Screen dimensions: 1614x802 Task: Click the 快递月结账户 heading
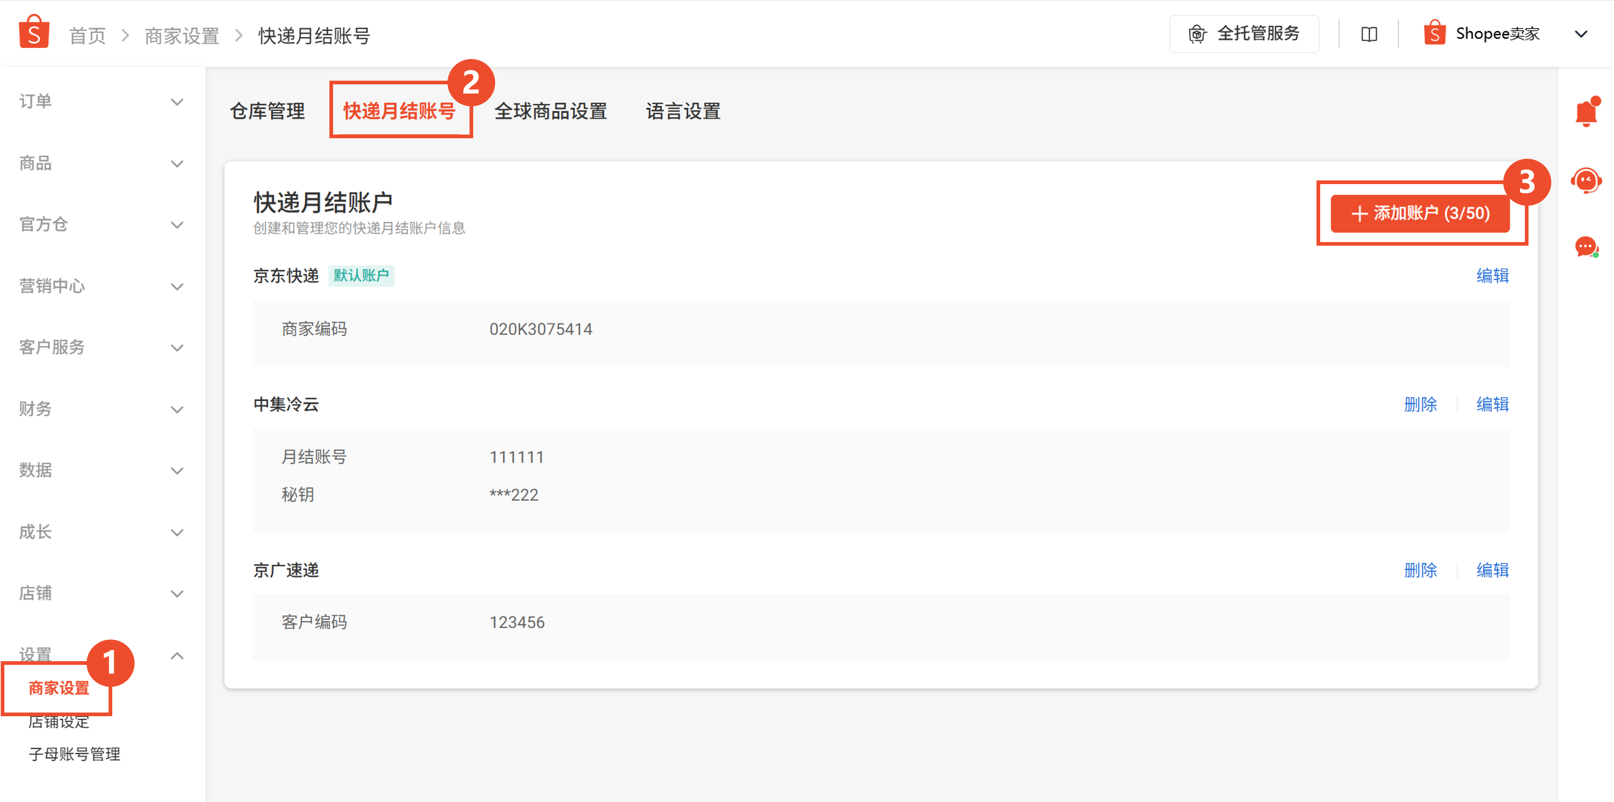point(323,202)
